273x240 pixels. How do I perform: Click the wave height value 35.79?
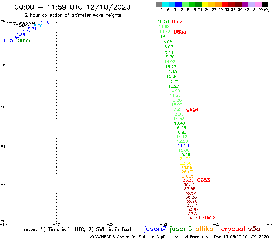[194, 217]
